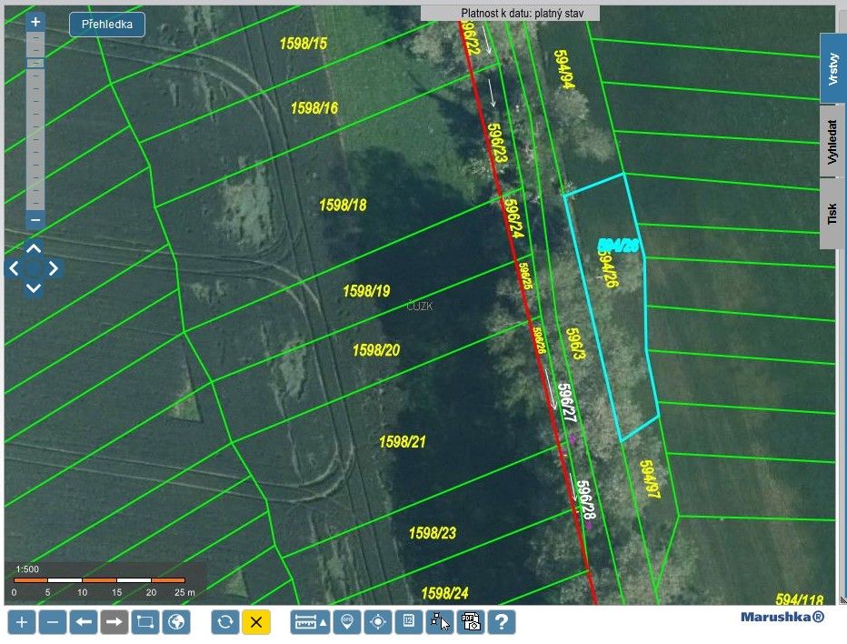Viewport: 847px width, 644px height.
Task: Click the zoom slider handle
Action: [x=35, y=63]
